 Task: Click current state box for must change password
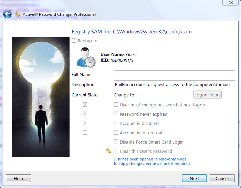85,105
